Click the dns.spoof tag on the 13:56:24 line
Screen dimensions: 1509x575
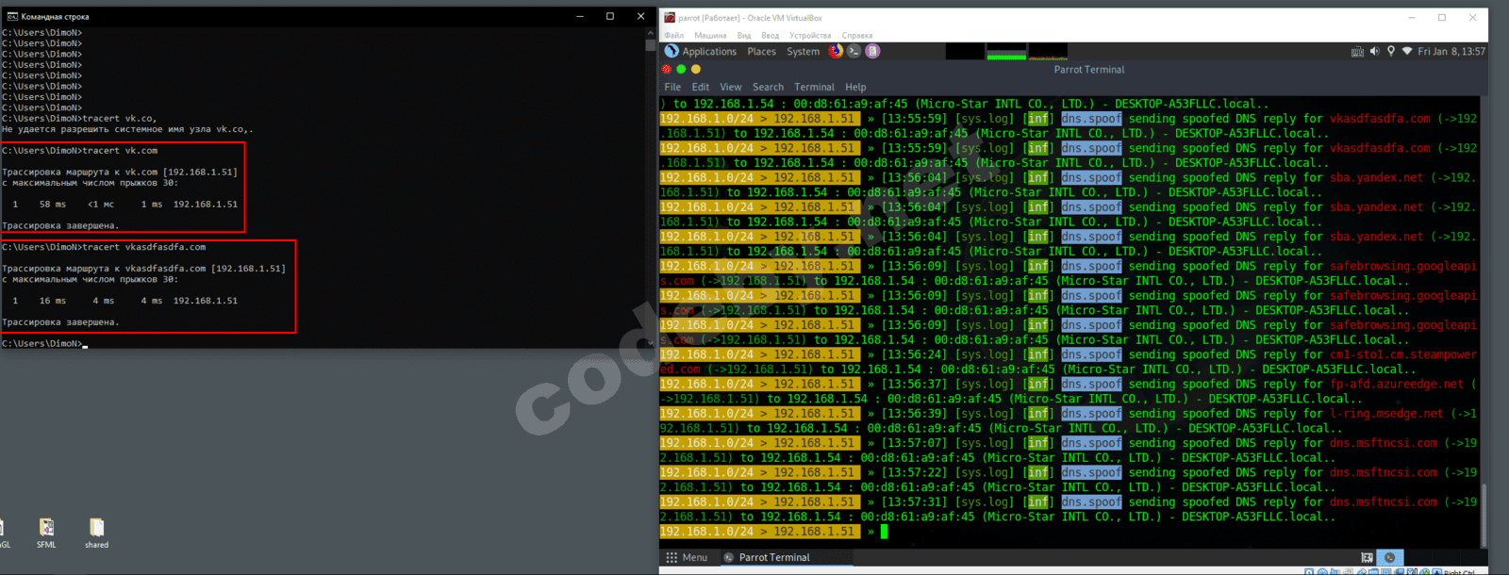click(x=1091, y=354)
